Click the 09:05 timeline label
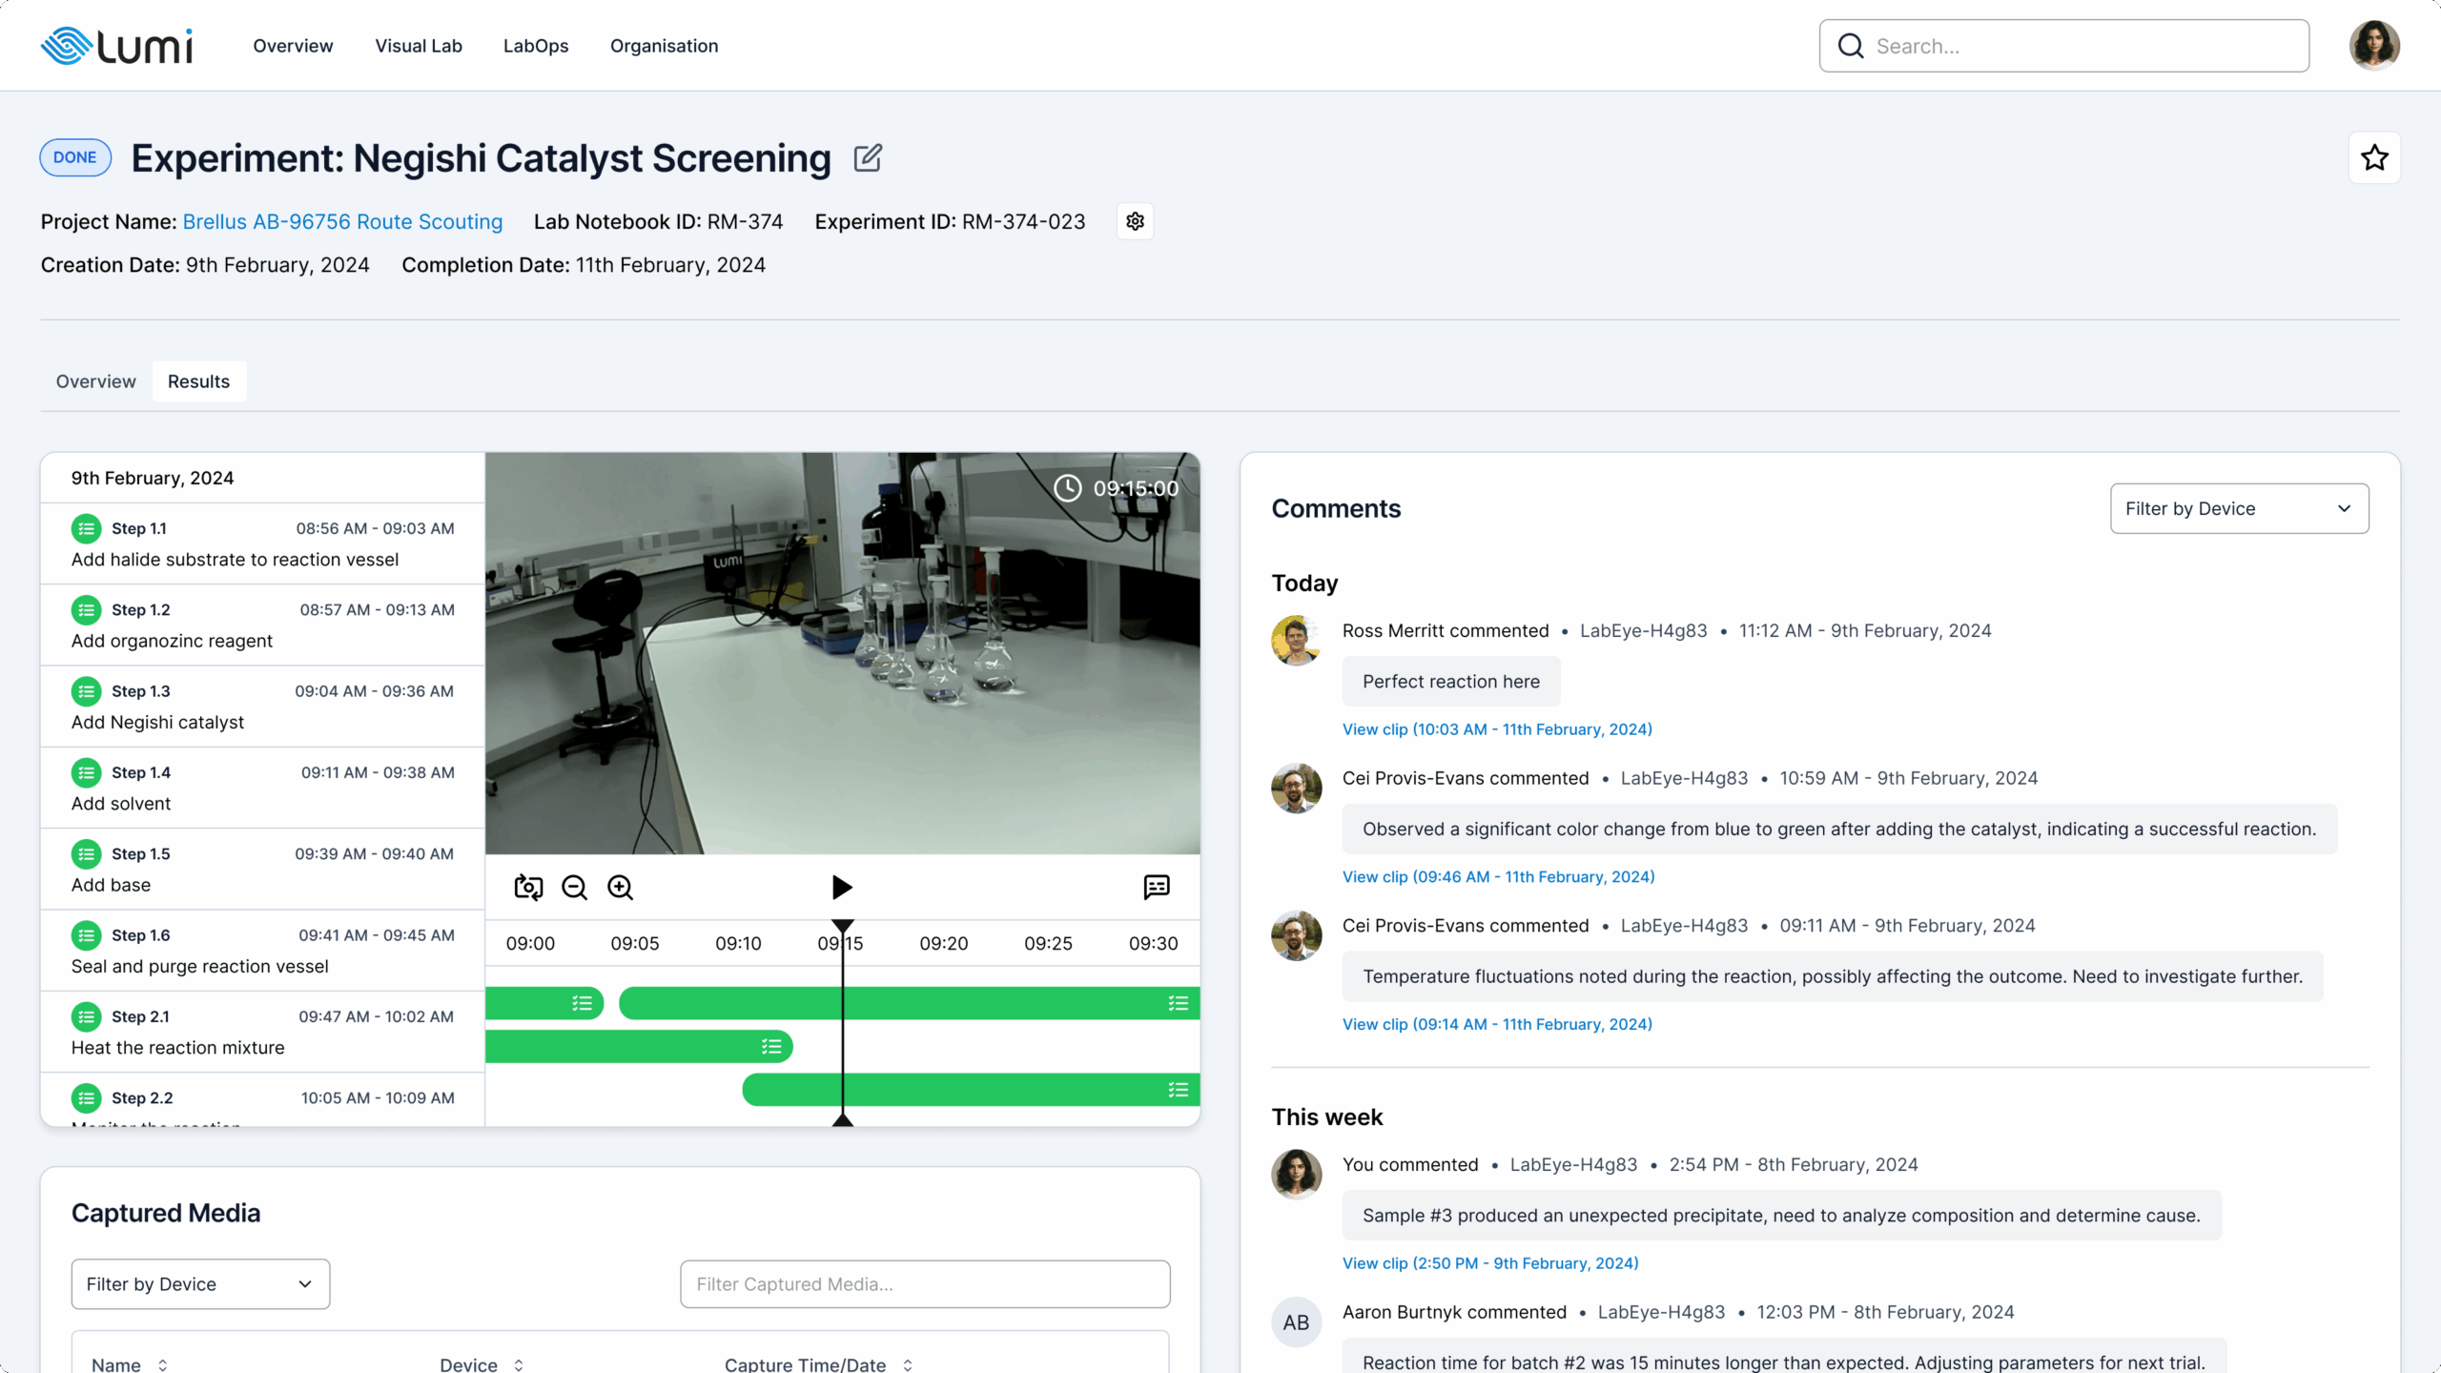Screen dimensions: 2441x1373 coord(634,943)
